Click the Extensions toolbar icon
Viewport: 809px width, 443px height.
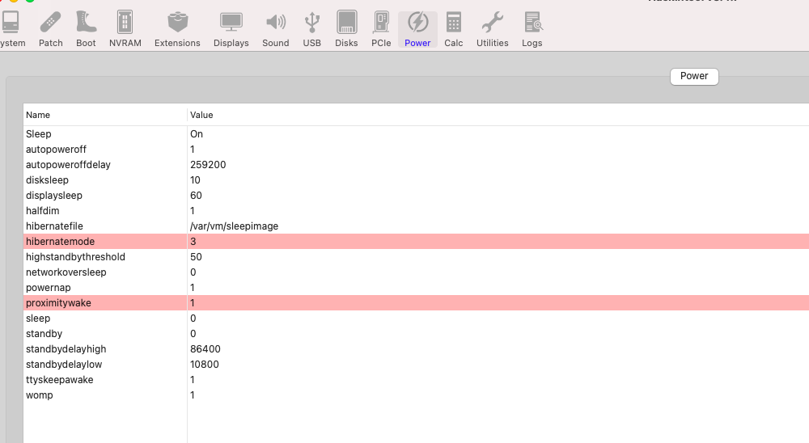point(177,28)
